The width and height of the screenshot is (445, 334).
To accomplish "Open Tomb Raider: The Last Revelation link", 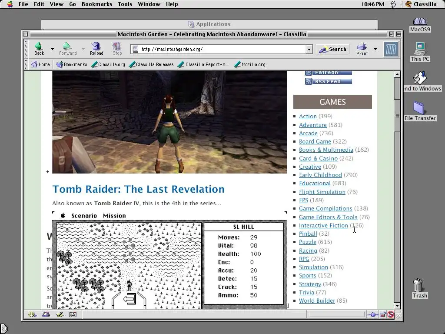I will [138, 189].
